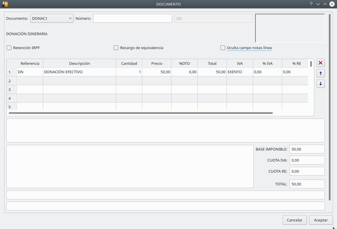Check Oculta campo notas línea

click(x=223, y=48)
